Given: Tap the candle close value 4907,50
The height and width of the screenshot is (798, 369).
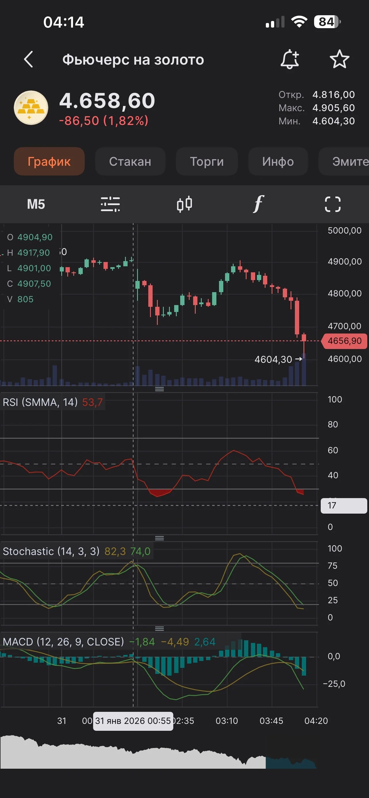Looking at the screenshot, I should click(34, 284).
